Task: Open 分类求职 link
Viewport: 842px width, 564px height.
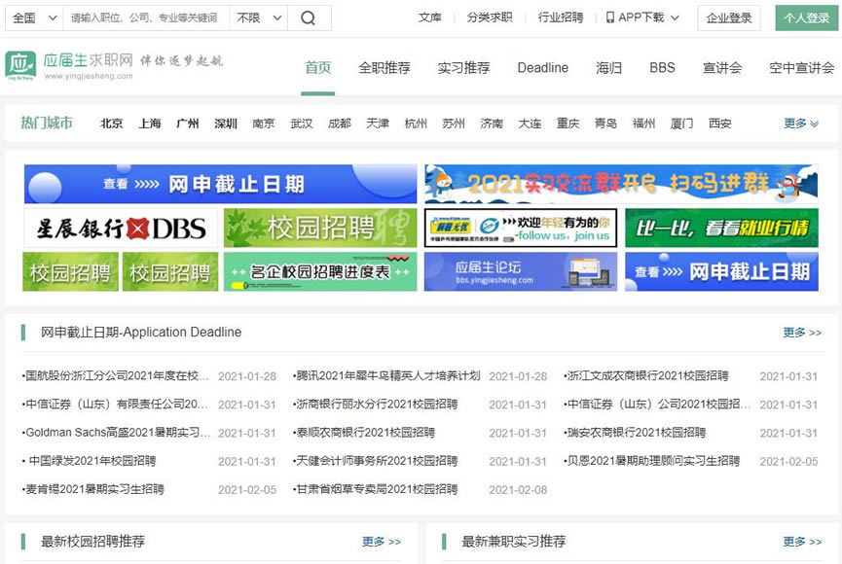Action: tap(490, 18)
